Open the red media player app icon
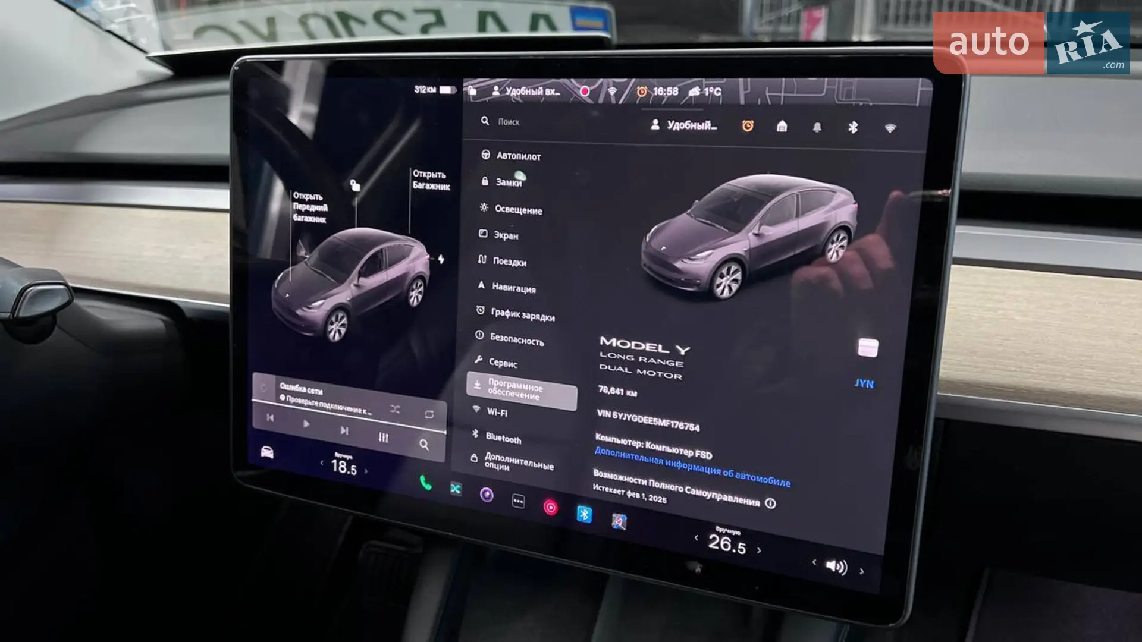This screenshot has height=642, width=1142. click(551, 507)
